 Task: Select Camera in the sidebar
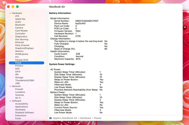pos(19,28)
